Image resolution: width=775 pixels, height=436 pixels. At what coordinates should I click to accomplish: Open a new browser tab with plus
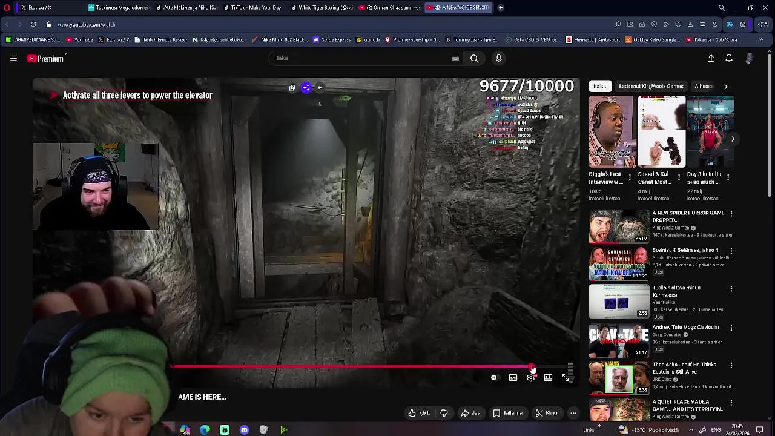pos(501,8)
